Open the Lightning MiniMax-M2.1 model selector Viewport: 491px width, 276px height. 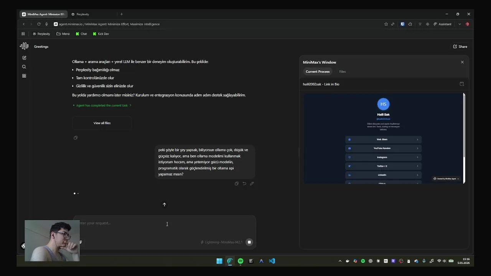221,242
